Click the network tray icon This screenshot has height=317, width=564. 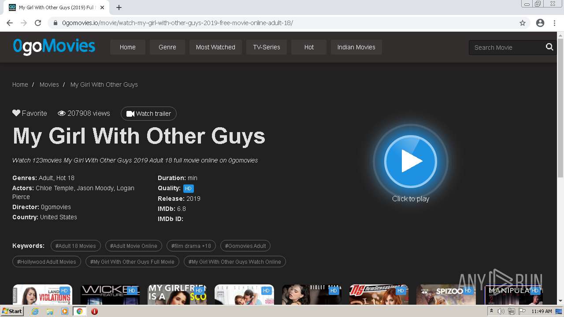pos(511,311)
